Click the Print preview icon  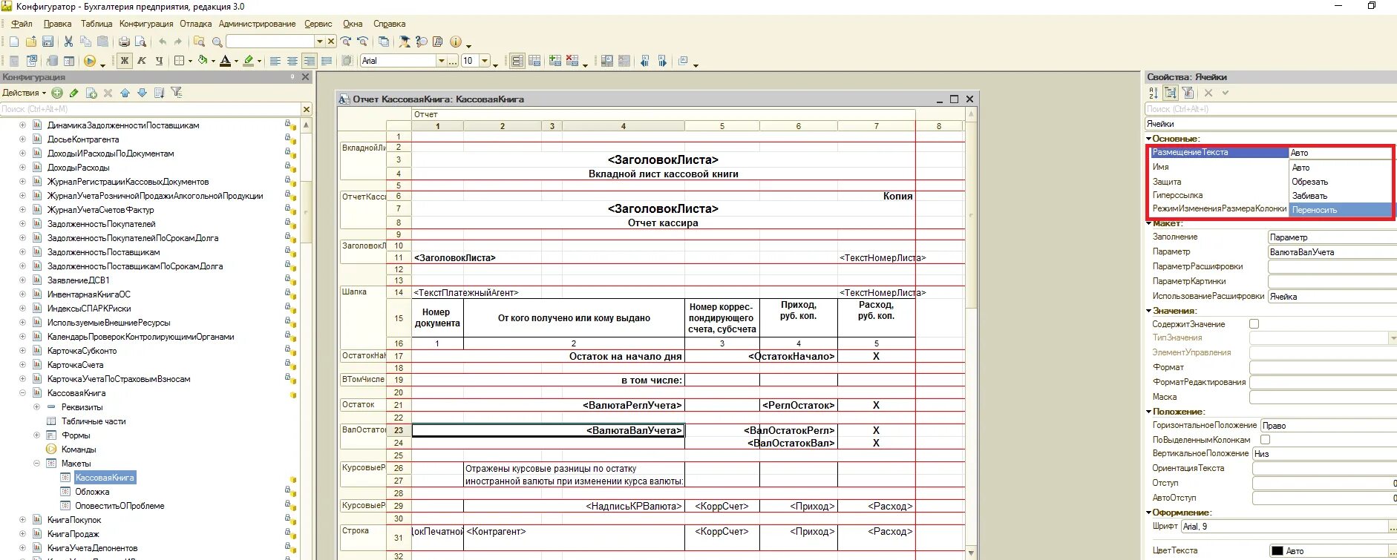point(140,42)
